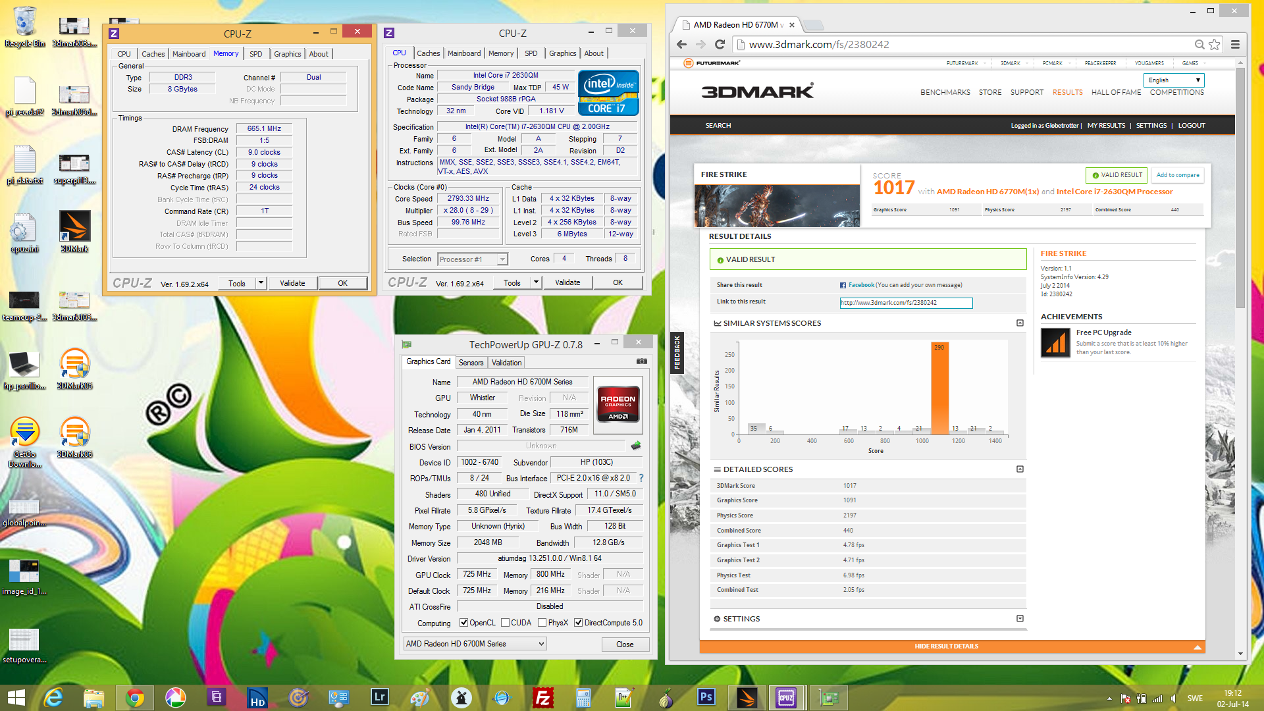The width and height of the screenshot is (1264, 711).
Task: Open the 3DMark06 desktop shortcut
Action: tap(74, 436)
